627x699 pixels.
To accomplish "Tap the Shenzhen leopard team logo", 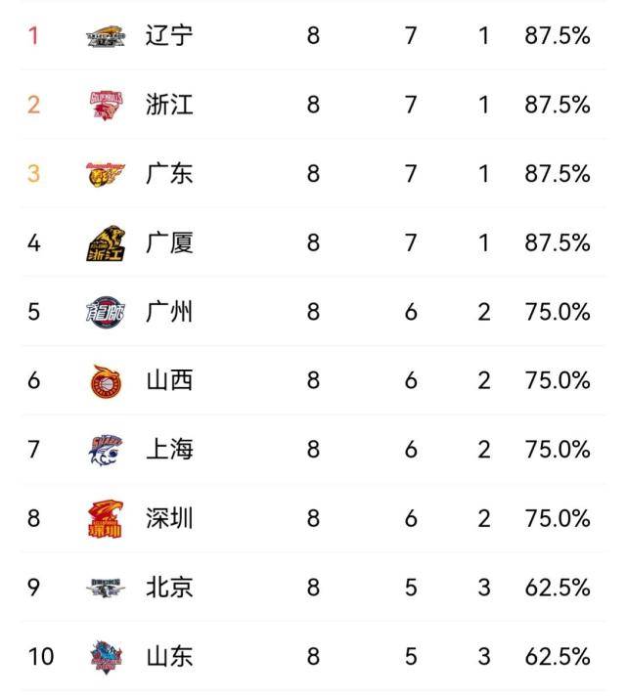I will click(106, 519).
